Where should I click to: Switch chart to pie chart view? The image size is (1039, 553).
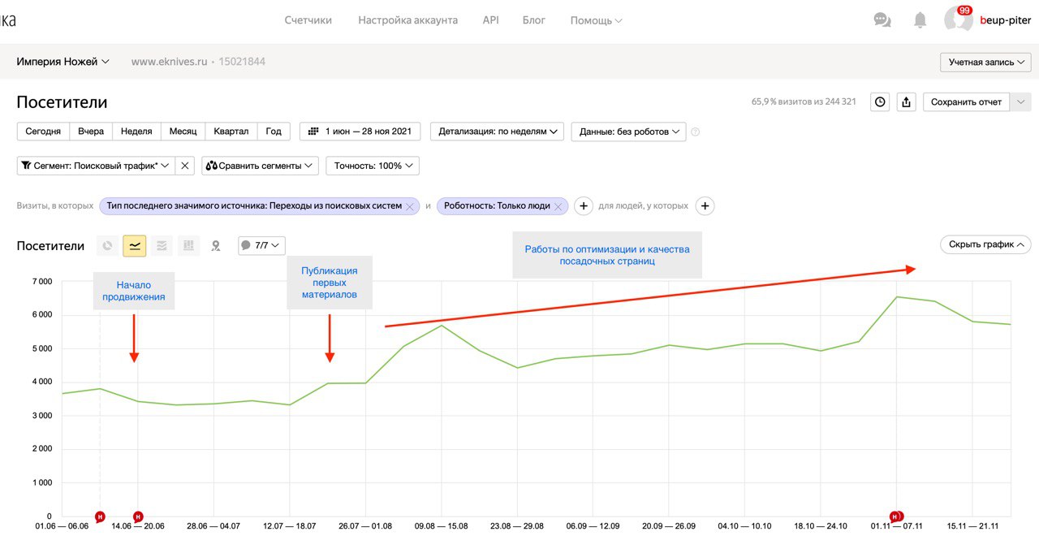[107, 245]
